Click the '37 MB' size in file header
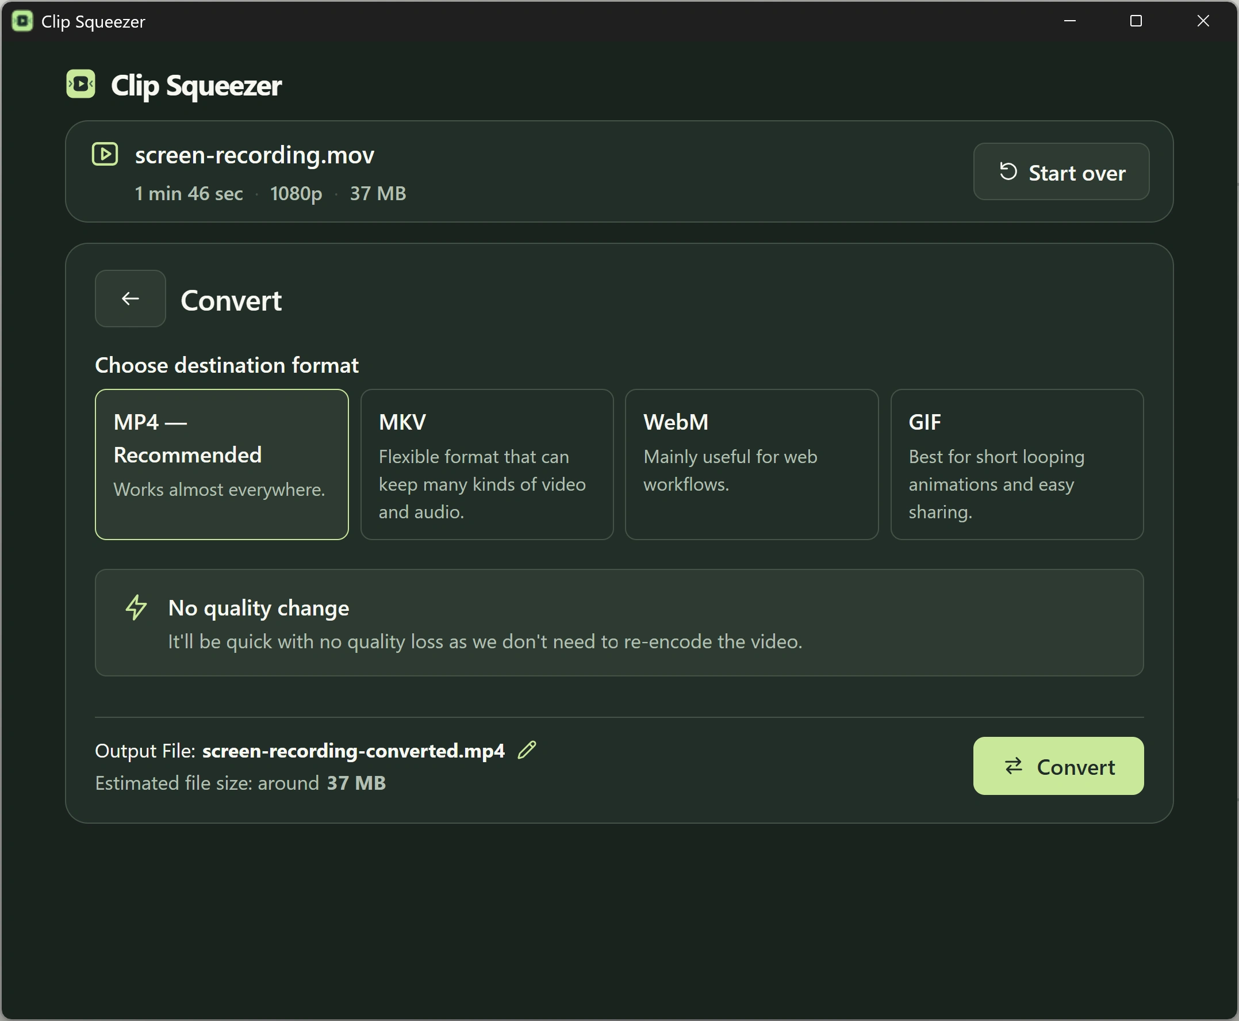Image resolution: width=1239 pixels, height=1021 pixels. 378,193
